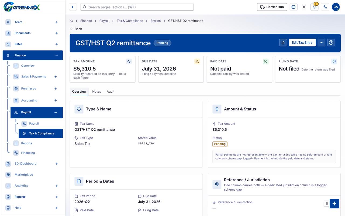345x216 pixels.
Task: Expand the Team sidebar section
Action: pos(57,22)
